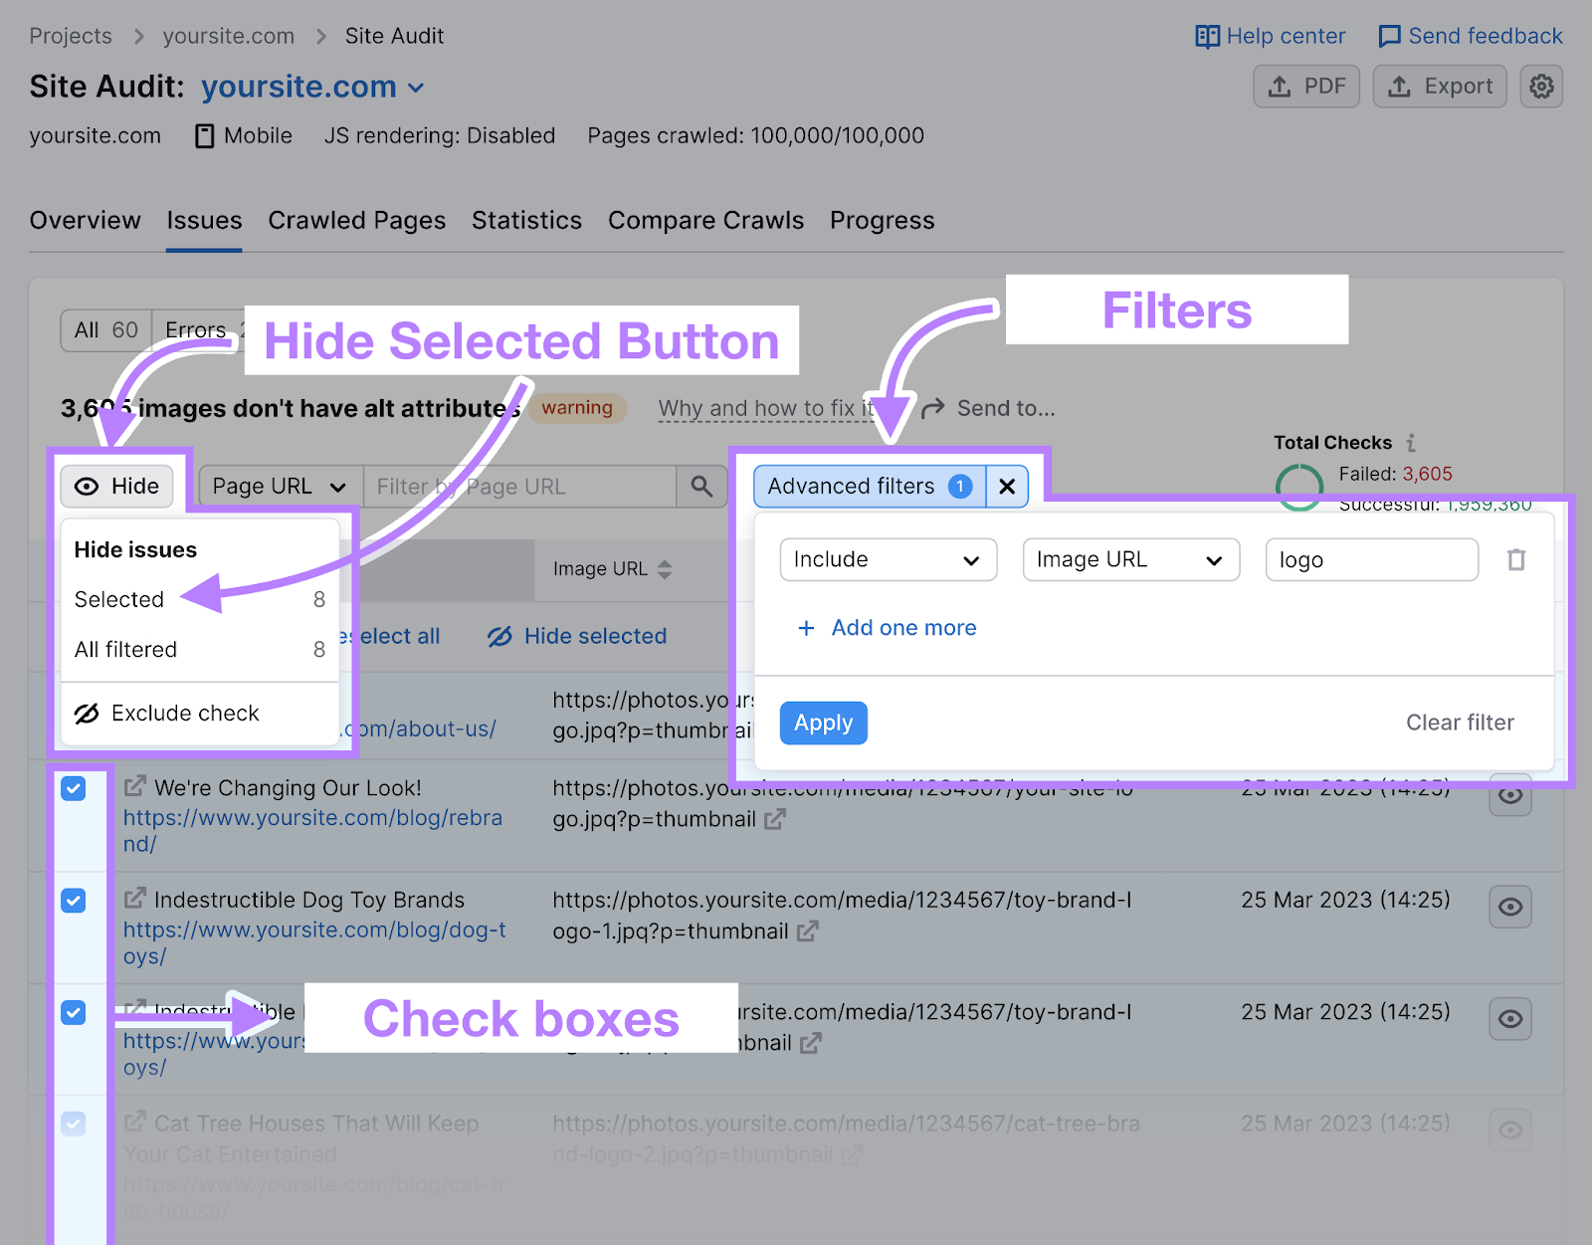Click the warning badge
1592x1245 pixels.
[577, 408]
